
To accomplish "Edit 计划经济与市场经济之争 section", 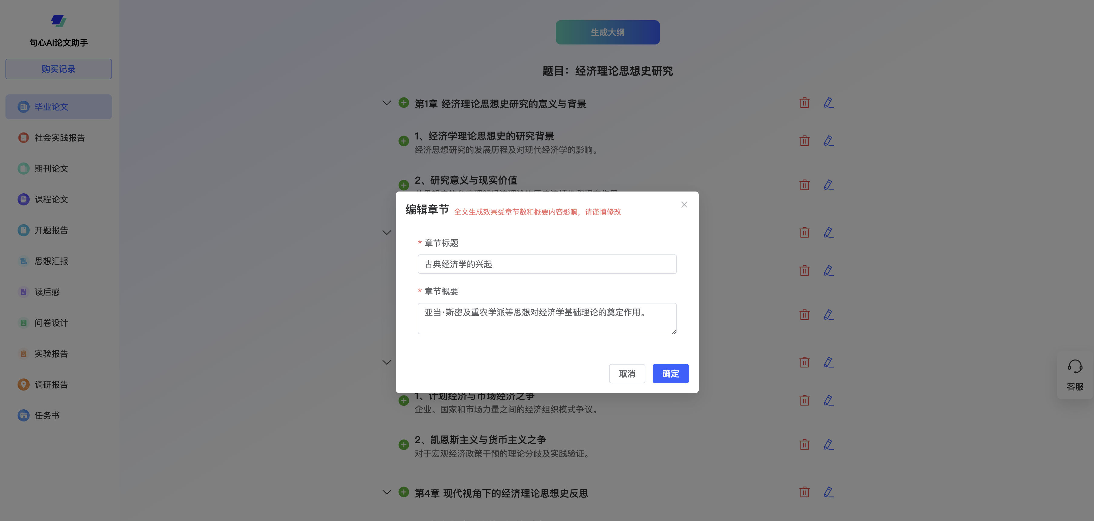I will [x=829, y=400].
